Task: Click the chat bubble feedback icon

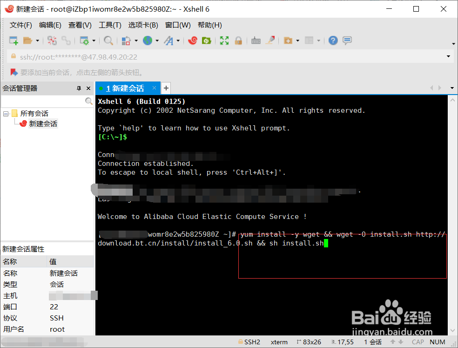Action: point(347,41)
